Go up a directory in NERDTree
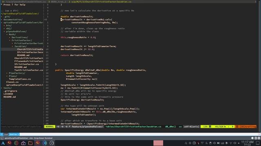 point(10,11)
